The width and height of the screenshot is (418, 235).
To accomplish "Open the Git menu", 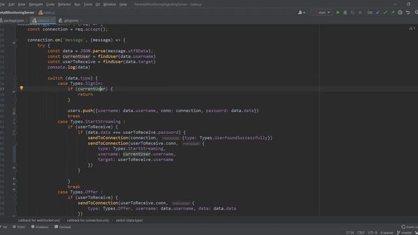I will click(98, 5).
